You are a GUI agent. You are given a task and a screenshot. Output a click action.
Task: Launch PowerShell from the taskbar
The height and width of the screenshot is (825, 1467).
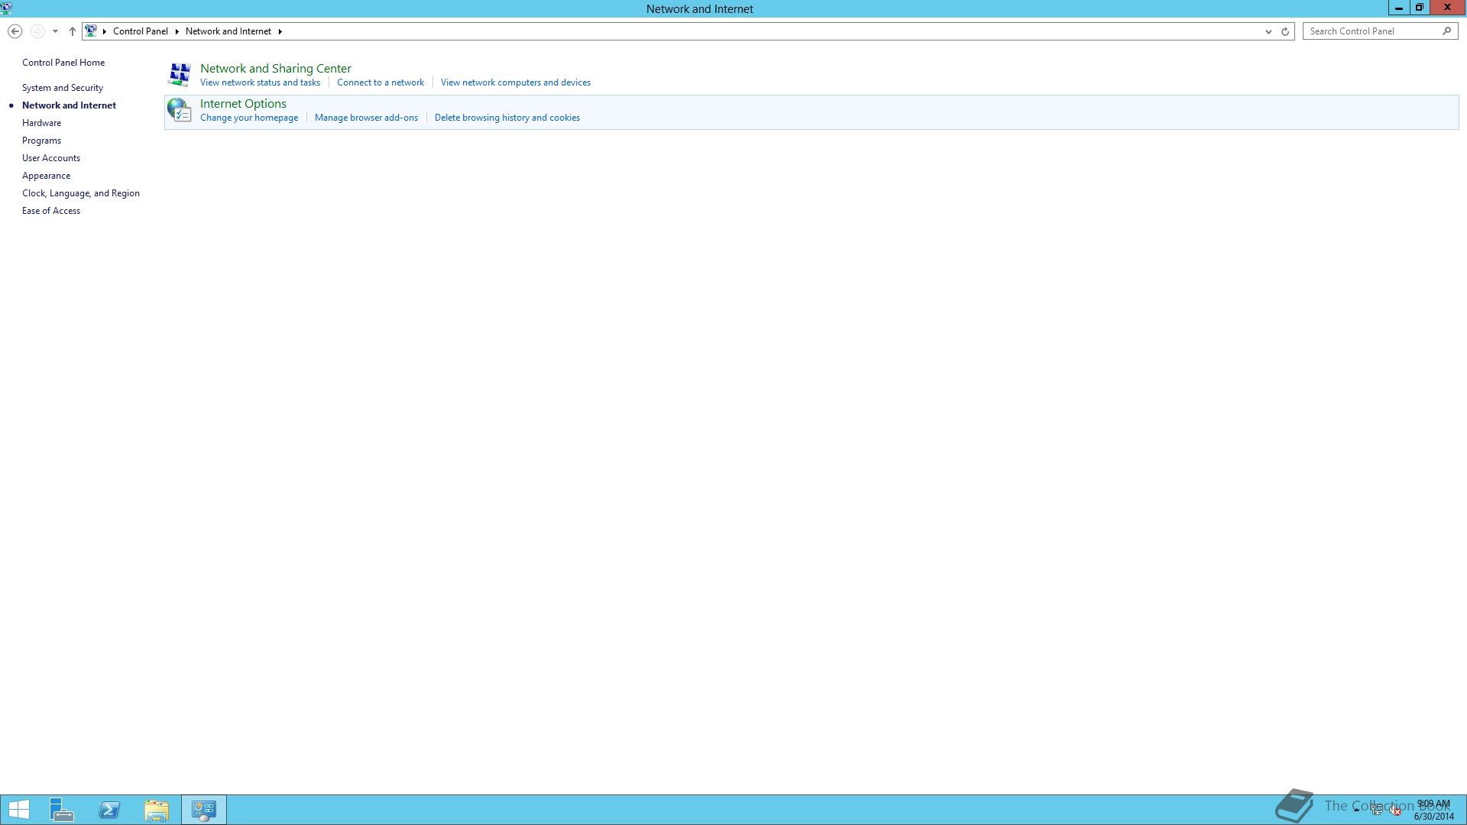(x=109, y=810)
